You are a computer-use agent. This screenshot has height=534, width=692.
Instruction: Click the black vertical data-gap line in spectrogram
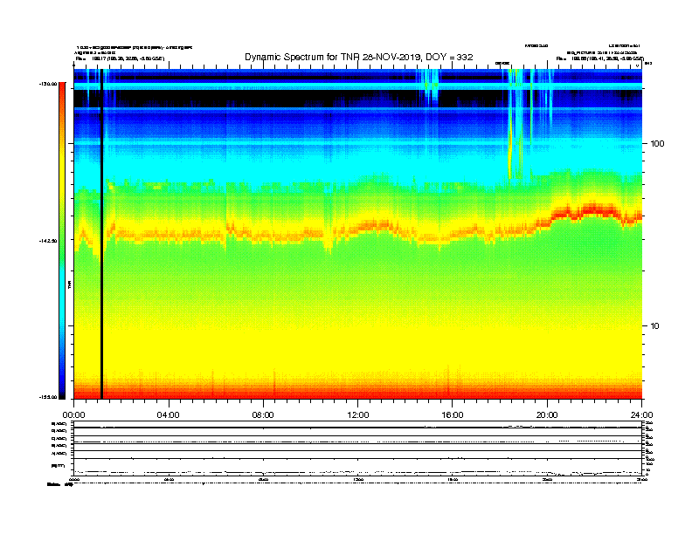tap(101, 234)
